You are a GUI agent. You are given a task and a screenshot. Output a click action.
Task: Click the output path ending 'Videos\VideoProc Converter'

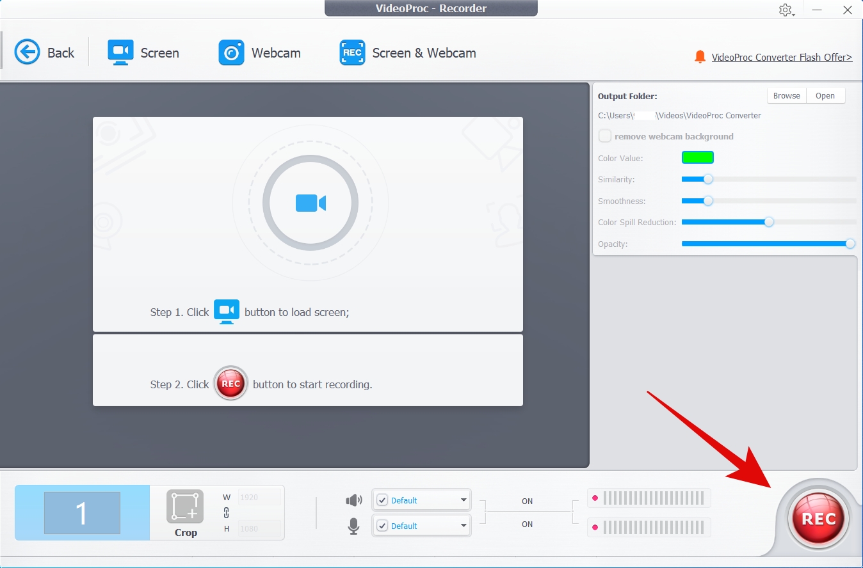click(680, 116)
